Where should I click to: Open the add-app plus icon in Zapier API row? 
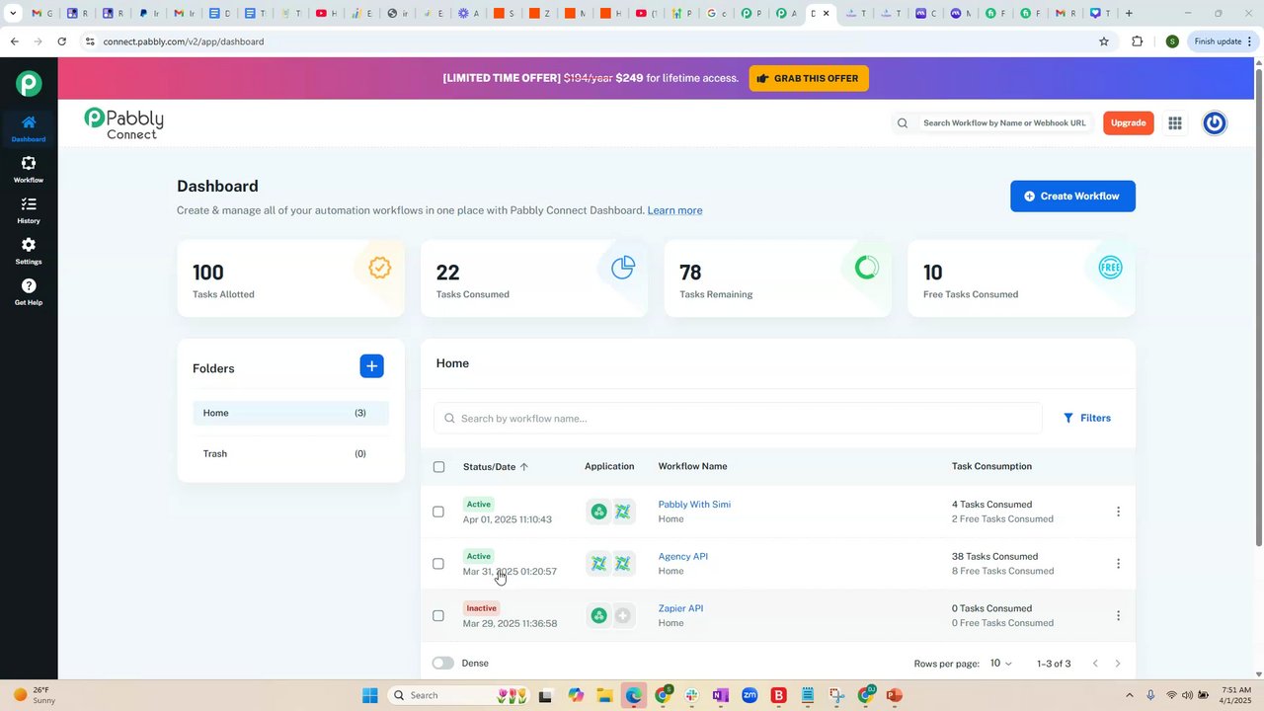pyautogui.click(x=623, y=616)
